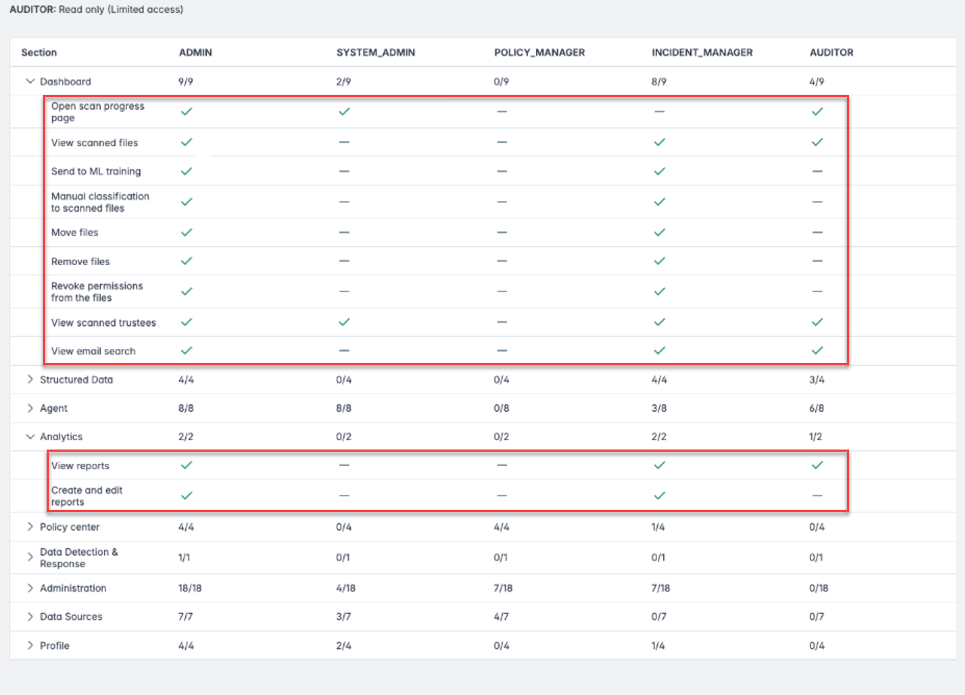Click ADMIN checkmark for Open scan progress page
The image size is (965, 695).
coord(187,111)
